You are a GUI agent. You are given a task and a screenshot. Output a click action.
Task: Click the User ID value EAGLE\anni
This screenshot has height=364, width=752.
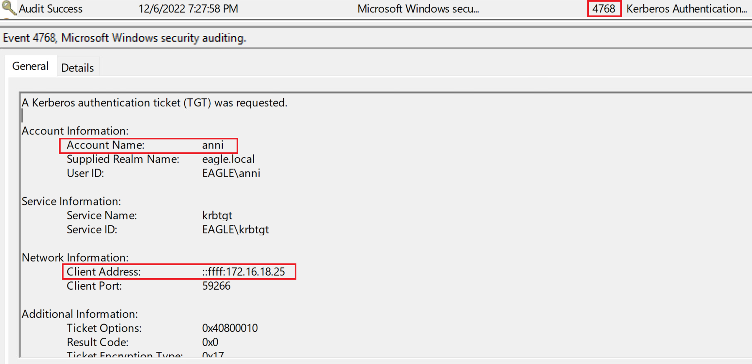[x=231, y=173]
